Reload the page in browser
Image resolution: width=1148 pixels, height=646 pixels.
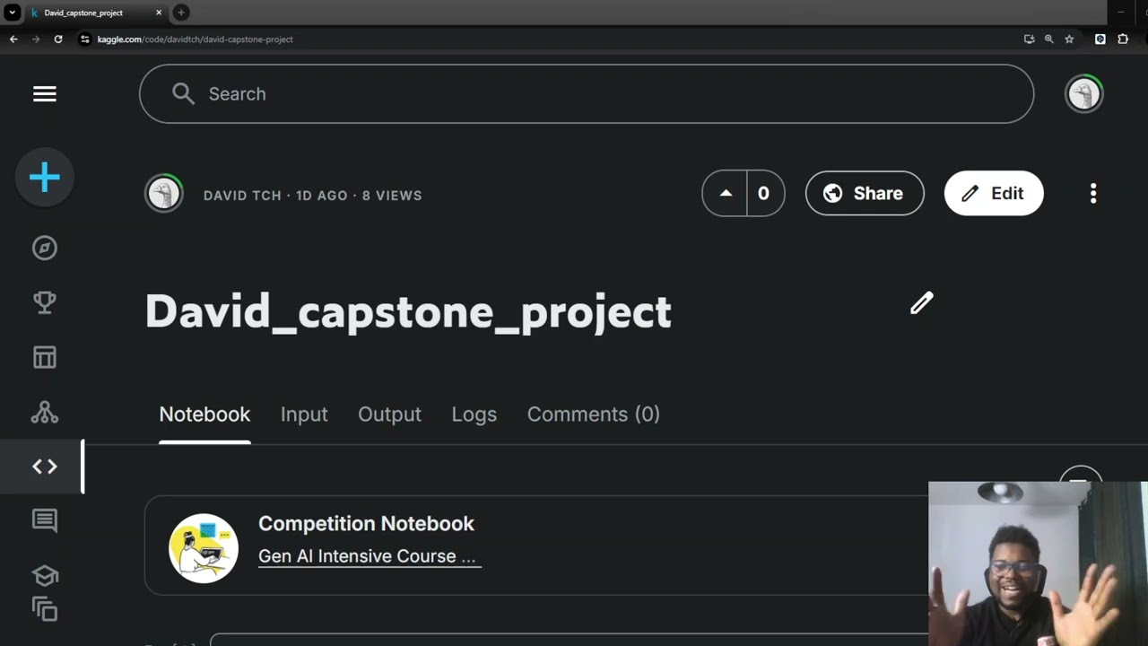coord(58,39)
